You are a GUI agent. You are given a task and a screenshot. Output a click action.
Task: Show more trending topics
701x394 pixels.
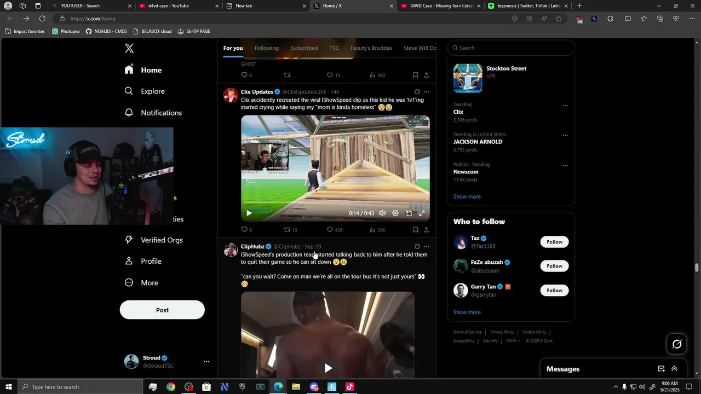coord(467,196)
